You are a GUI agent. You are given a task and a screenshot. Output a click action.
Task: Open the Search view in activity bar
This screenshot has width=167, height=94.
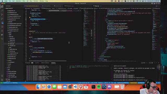2,10
